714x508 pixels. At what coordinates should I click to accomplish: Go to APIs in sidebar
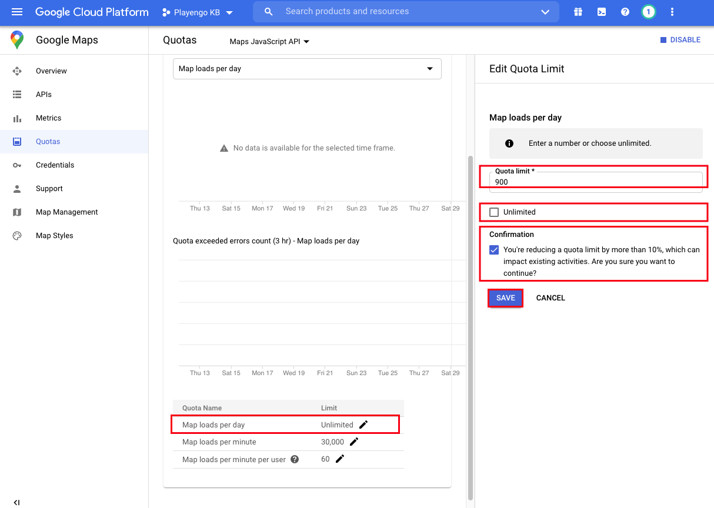pyautogui.click(x=44, y=95)
